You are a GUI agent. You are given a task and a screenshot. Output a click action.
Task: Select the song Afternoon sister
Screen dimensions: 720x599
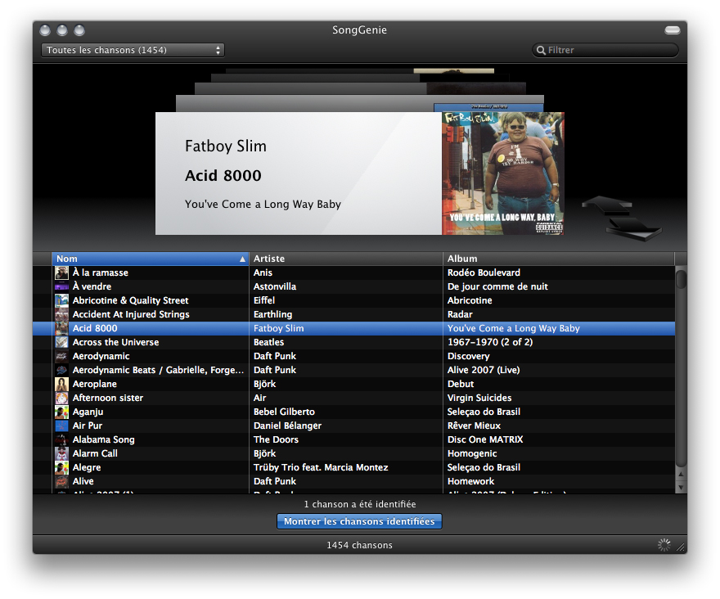tap(108, 398)
